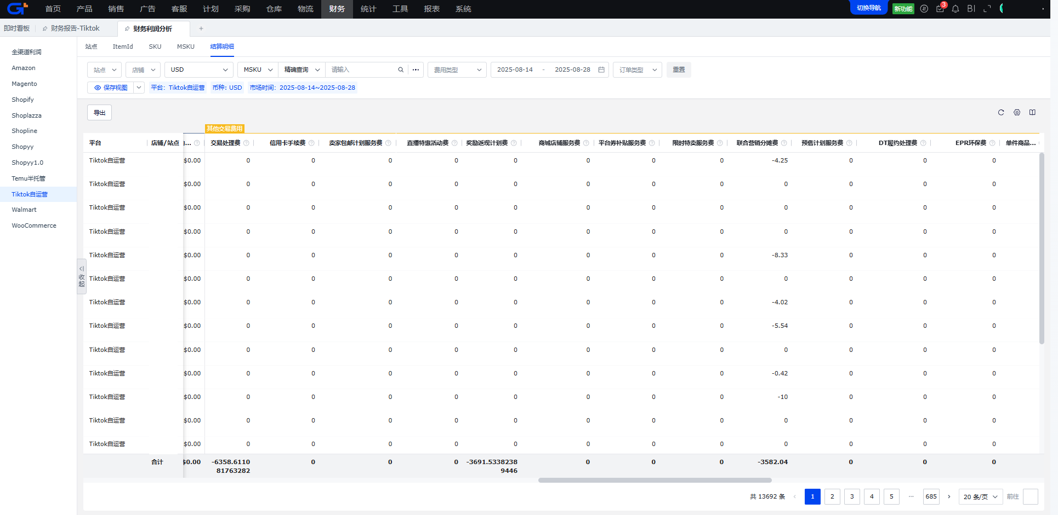Click help icon beside 卖家包邮计划服务费
The image size is (1058, 515).
pos(388,143)
